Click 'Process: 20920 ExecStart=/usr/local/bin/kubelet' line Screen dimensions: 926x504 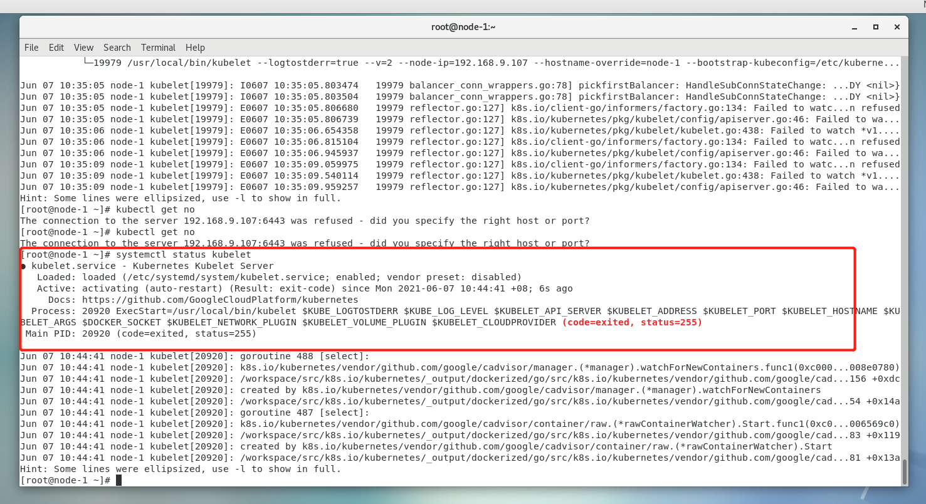[460, 317]
